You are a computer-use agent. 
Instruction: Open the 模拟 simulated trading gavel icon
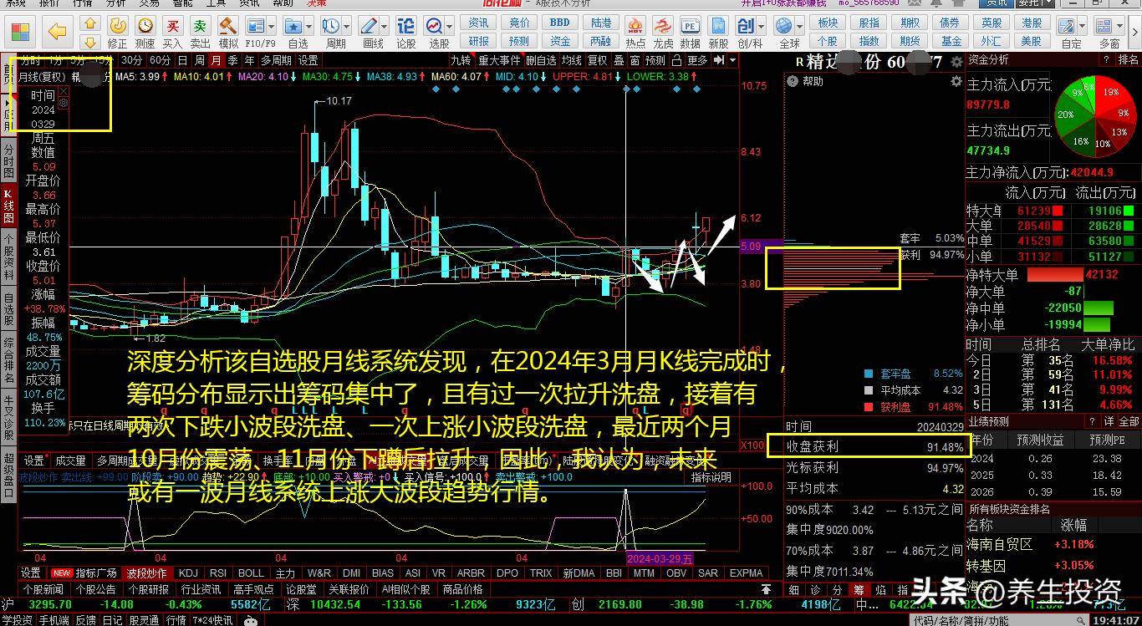click(x=227, y=26)
